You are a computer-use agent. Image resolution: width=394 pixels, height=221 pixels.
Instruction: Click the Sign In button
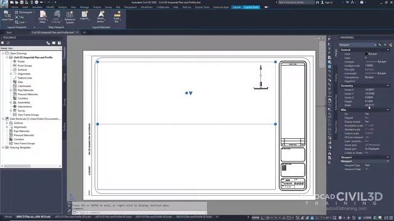coord(327,2)
